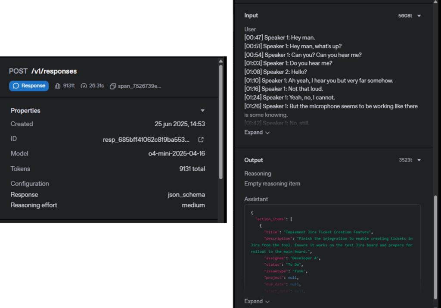Click the Output section header

pos(254,160)
